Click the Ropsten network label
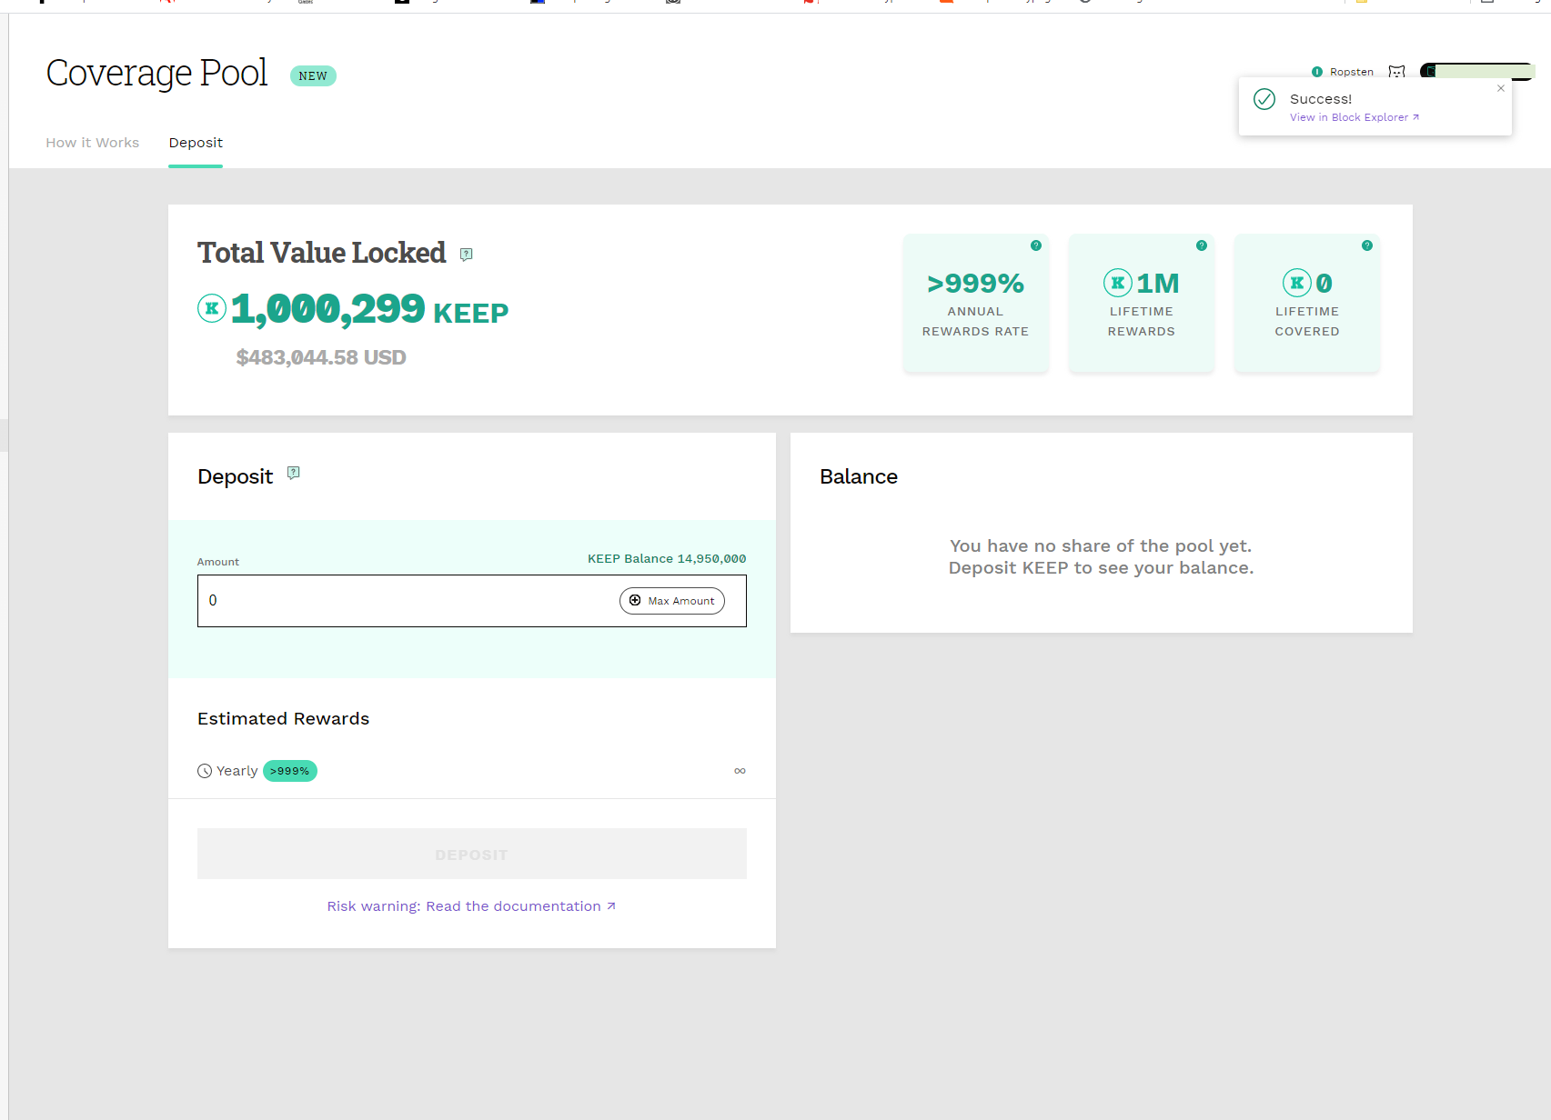 click(1352, 72)
